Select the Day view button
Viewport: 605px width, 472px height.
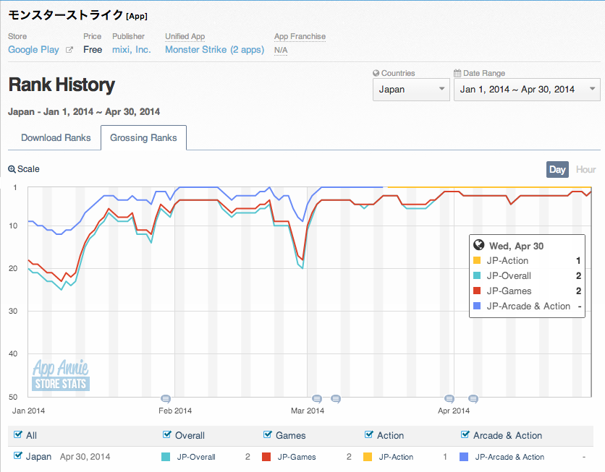coord(557,170)
